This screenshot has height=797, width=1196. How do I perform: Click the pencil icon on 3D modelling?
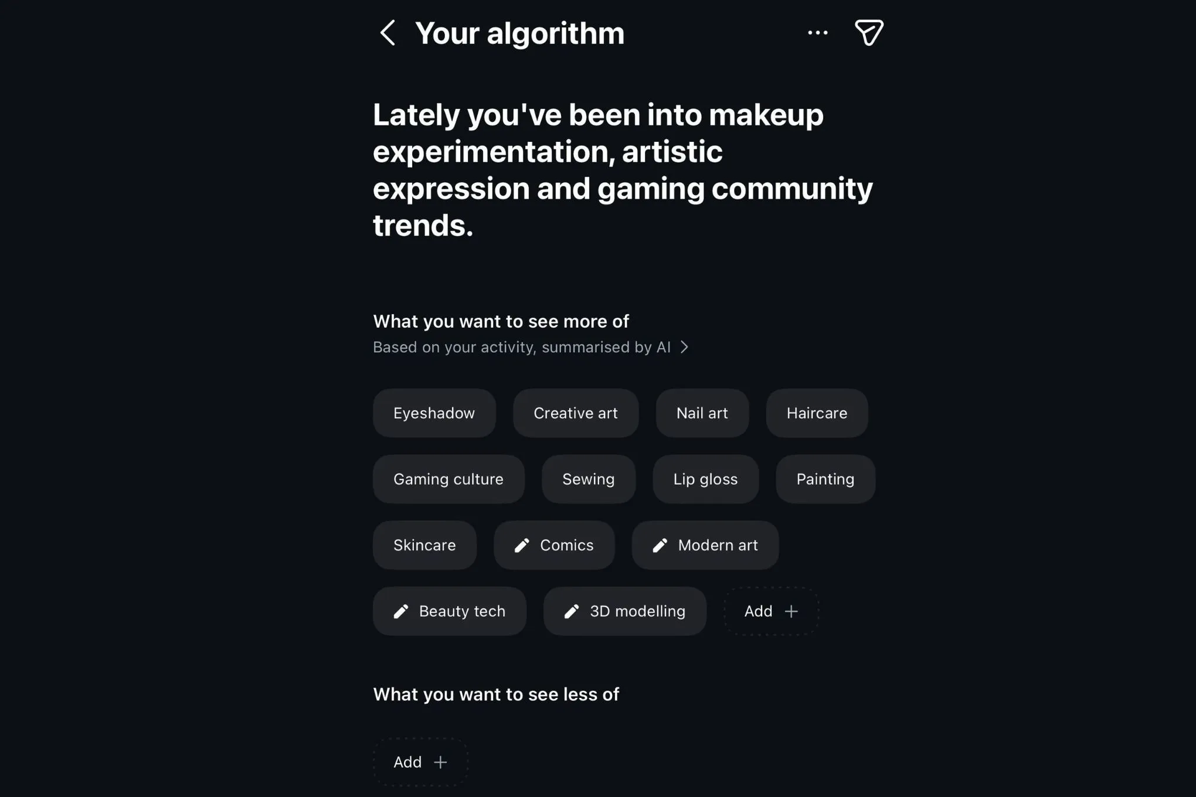[572, 611]
